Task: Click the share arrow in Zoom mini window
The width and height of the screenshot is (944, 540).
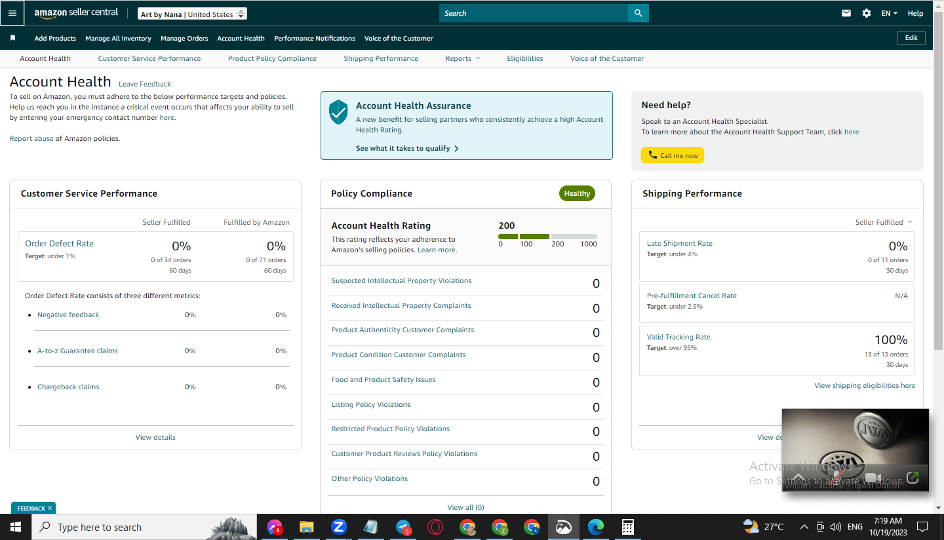Action: tap(913, 478)
